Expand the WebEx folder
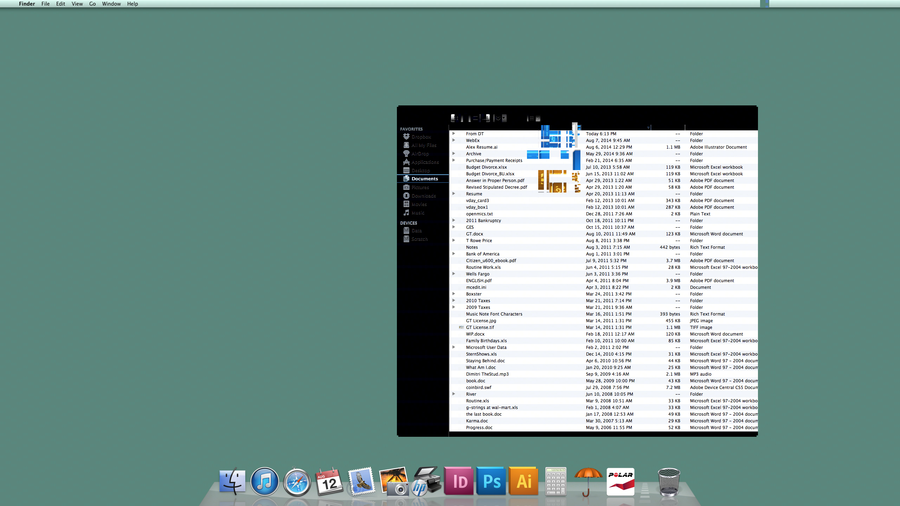900x506 pixels. click(x=454, y=140)
